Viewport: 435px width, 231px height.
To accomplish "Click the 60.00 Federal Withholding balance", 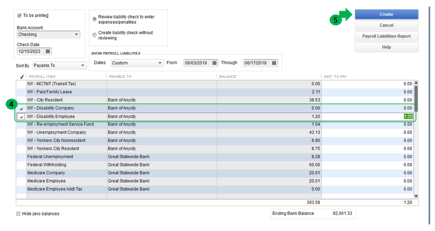I will point(314,165).
